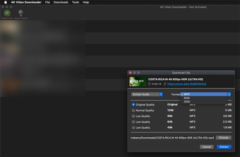This screenshot has width=240, height=157.
Task: Open the Help menu
Action: pyautogui.click(x=86, y=2)
